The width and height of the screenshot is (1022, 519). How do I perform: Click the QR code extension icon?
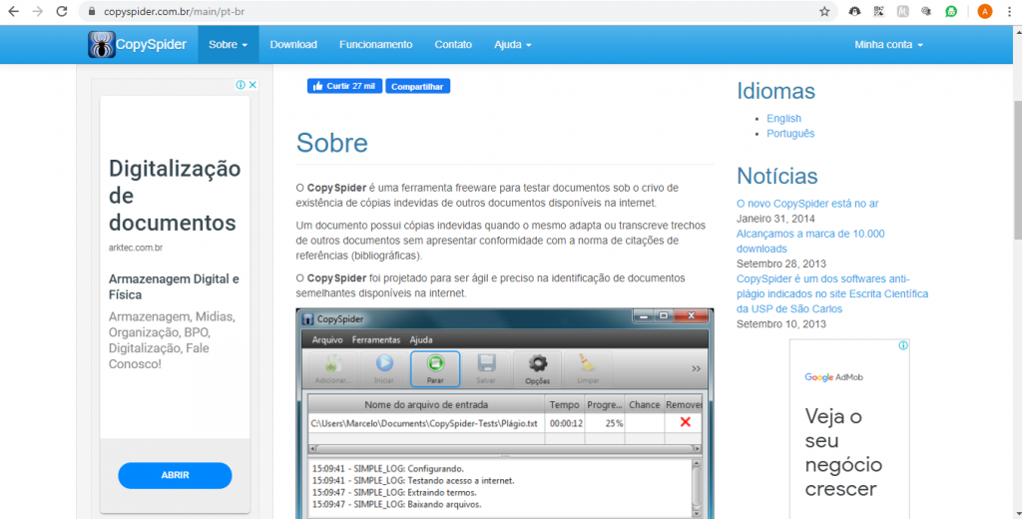878,11
